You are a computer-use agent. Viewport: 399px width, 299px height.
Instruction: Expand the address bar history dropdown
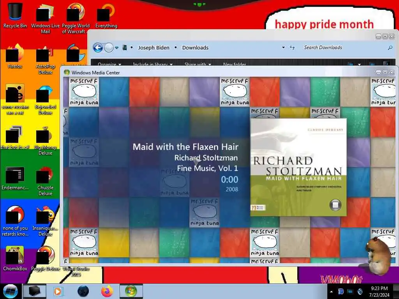283,47
